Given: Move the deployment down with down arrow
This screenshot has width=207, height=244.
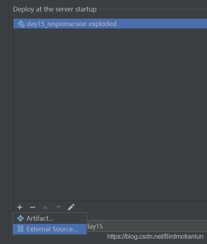Looking at the screenshot, I should (58, 207).
